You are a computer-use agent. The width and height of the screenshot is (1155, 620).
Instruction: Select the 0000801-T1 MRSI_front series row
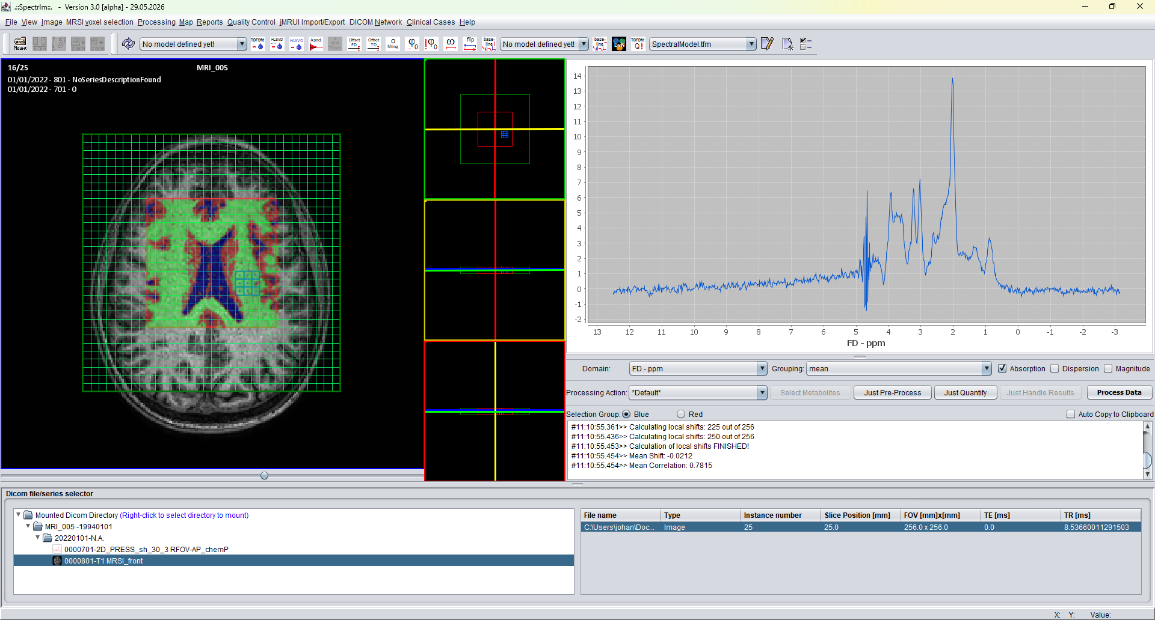294,561
